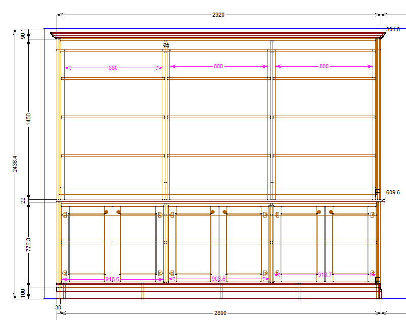The image size is (406, 320).
Task: Select the upper "F" face marker symbol
Action: tap(378, 192)
